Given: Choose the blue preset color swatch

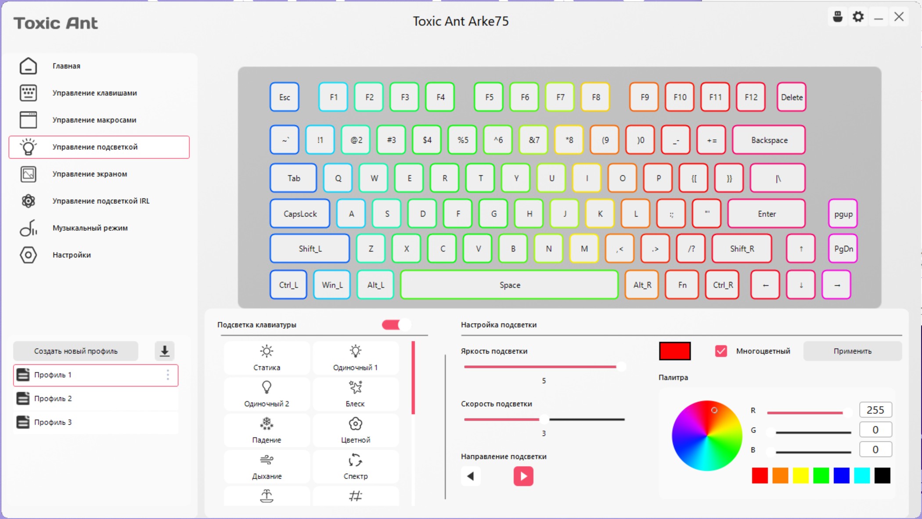Looking at the screenshot, I should pyautogui.click(x=842, y=476).
